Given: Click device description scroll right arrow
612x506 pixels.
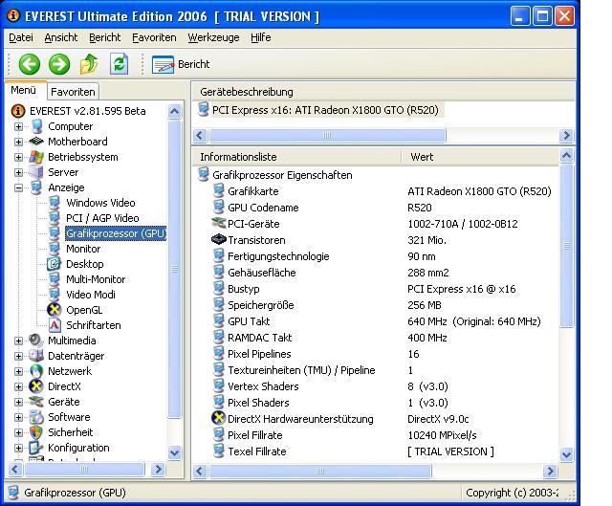Looking at the screenshot, I should (565, 136).
